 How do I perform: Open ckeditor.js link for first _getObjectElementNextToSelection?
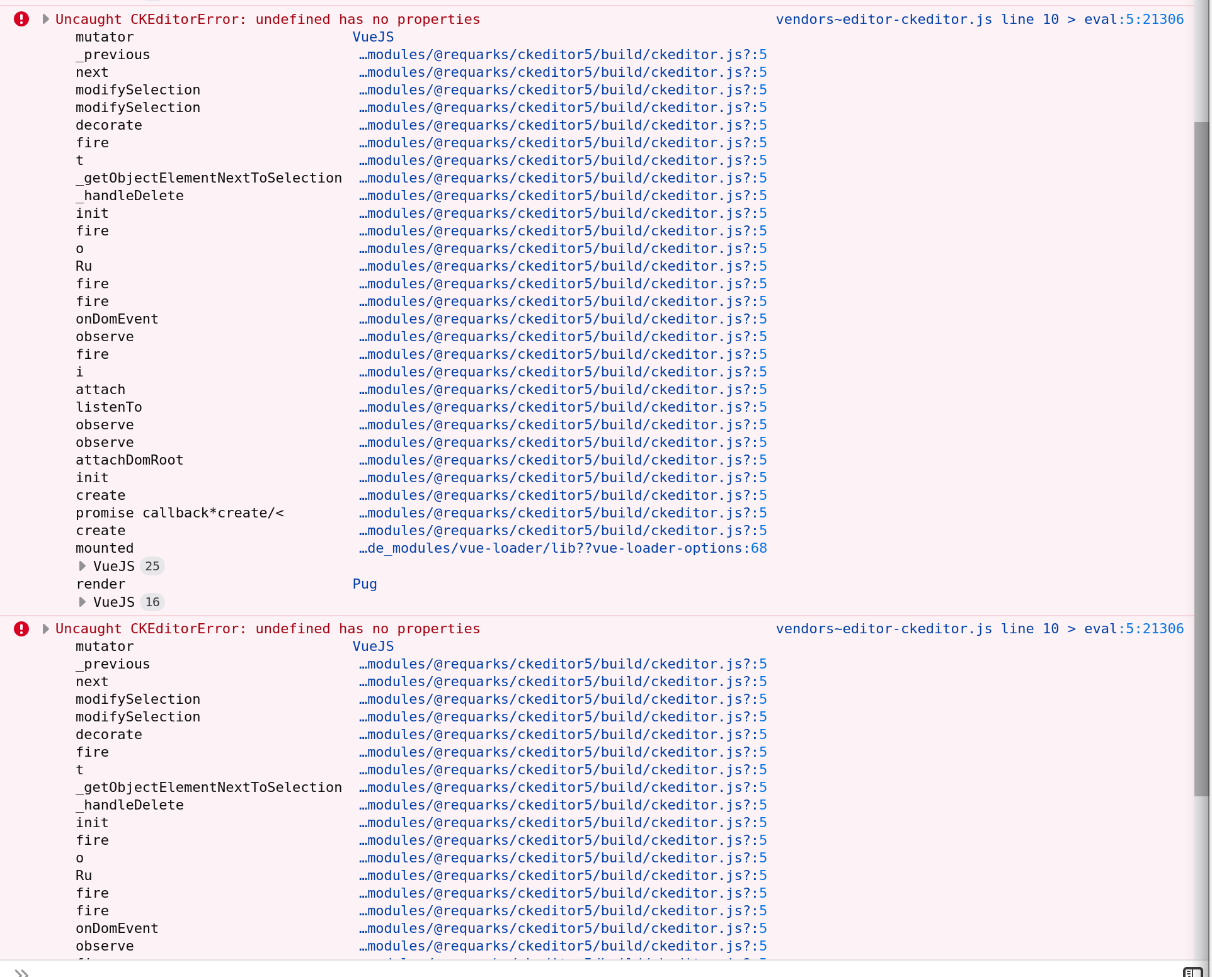click(x=563, y=178)
